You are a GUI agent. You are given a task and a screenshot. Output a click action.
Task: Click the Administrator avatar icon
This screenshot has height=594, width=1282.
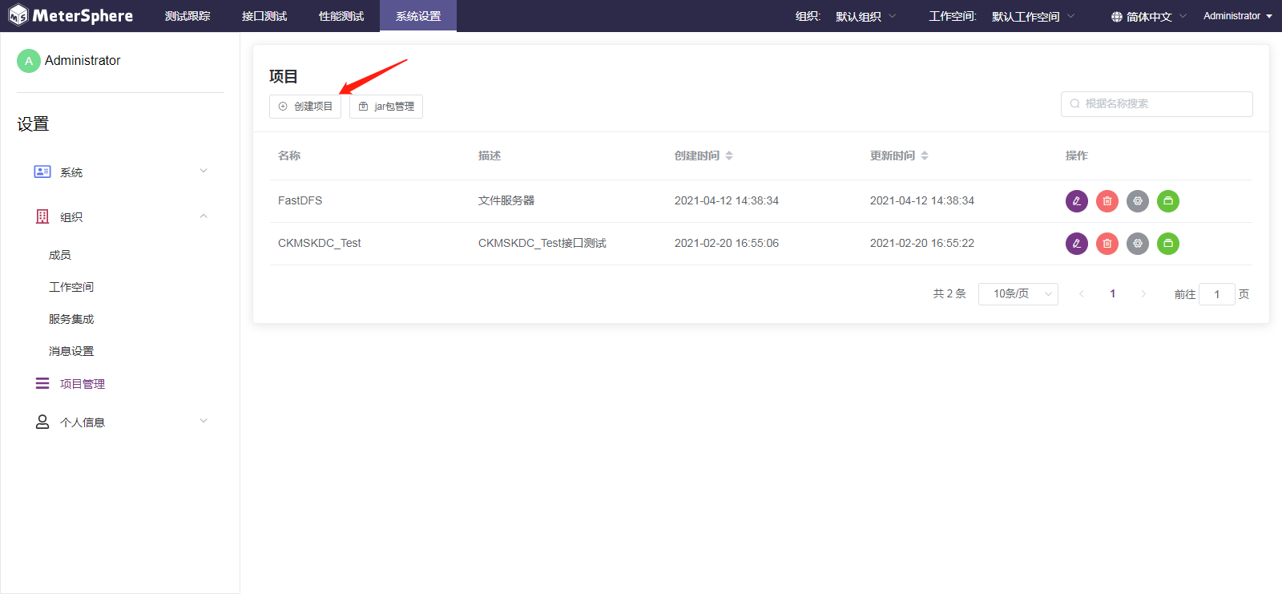click(x=29, y=61)
